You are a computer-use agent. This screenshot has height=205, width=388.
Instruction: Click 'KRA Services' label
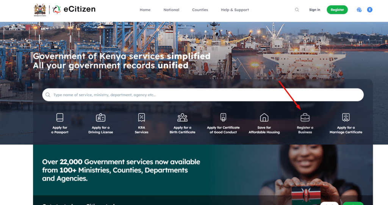click(142, 130)
